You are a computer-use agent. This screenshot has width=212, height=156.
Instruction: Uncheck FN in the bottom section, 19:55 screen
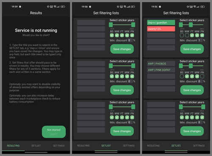click(x=202, y=117)
